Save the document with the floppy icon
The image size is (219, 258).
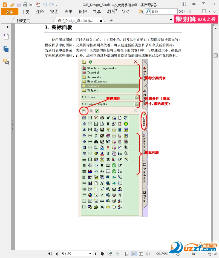(x=19, y=5)
